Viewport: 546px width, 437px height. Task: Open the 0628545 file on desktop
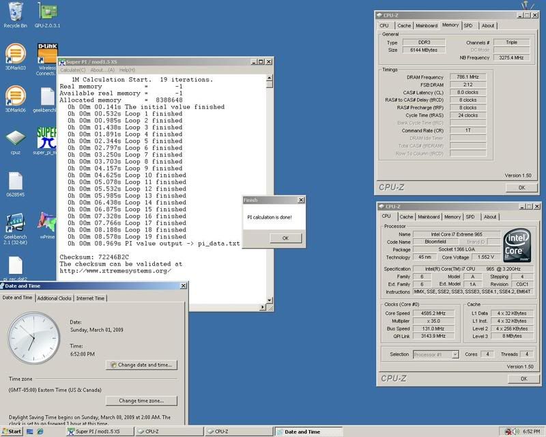(x=15, y=181)
